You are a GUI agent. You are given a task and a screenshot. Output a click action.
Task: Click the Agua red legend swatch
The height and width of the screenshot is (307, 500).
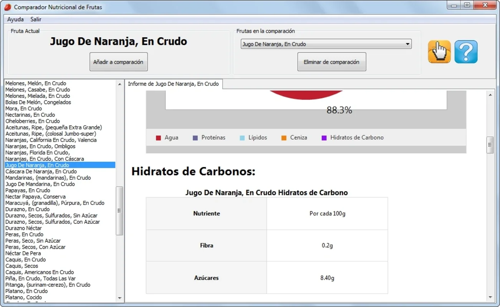[158, 138]
